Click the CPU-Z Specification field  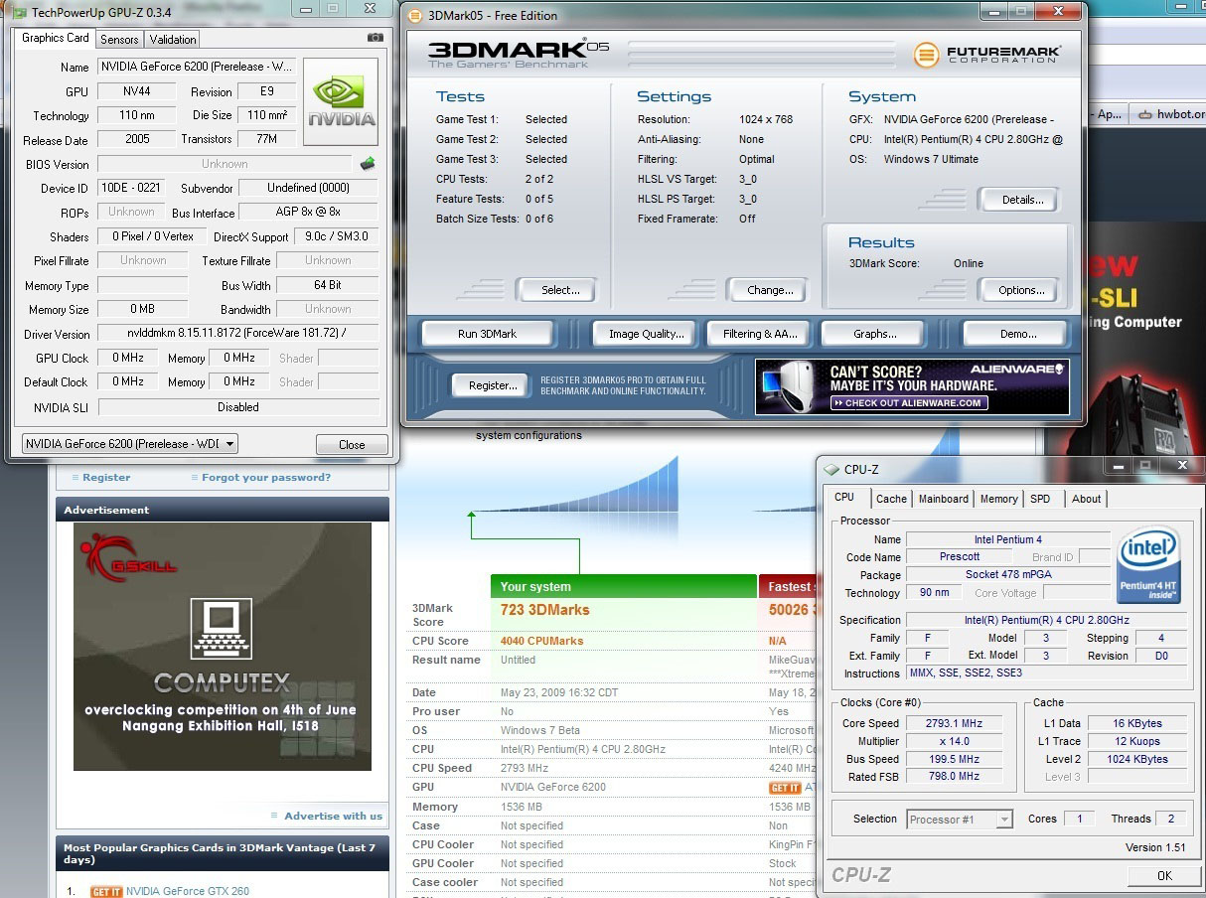1047,620
